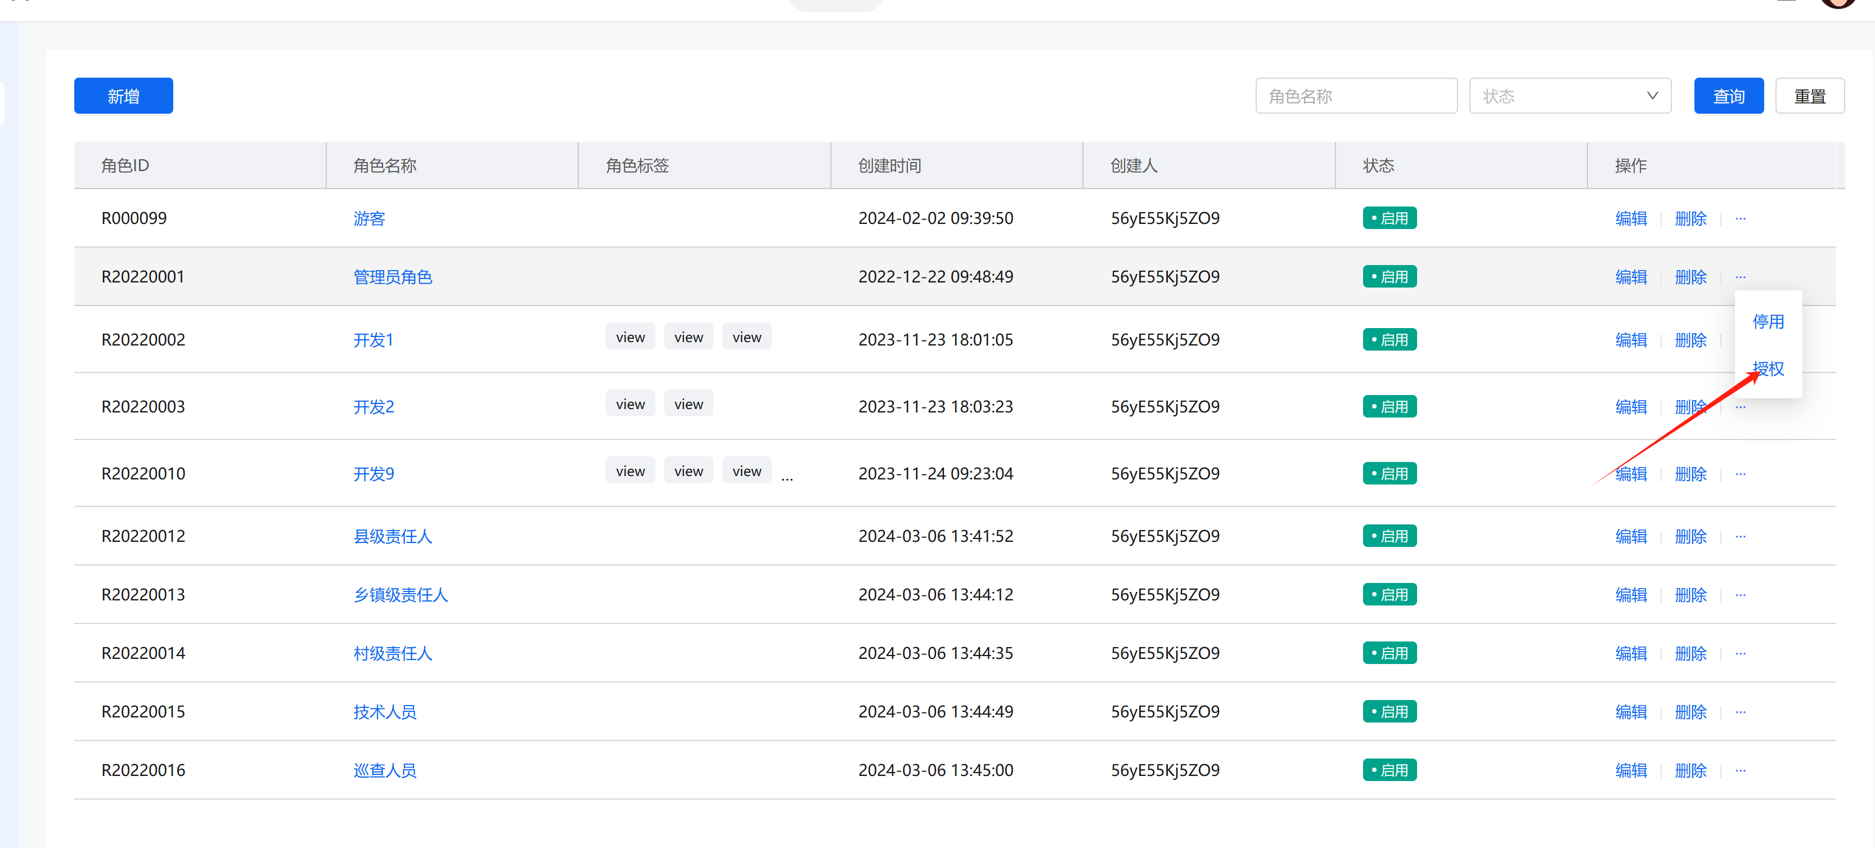Expand hidden tags ellipsis for 开发9

tap(787, 478)
